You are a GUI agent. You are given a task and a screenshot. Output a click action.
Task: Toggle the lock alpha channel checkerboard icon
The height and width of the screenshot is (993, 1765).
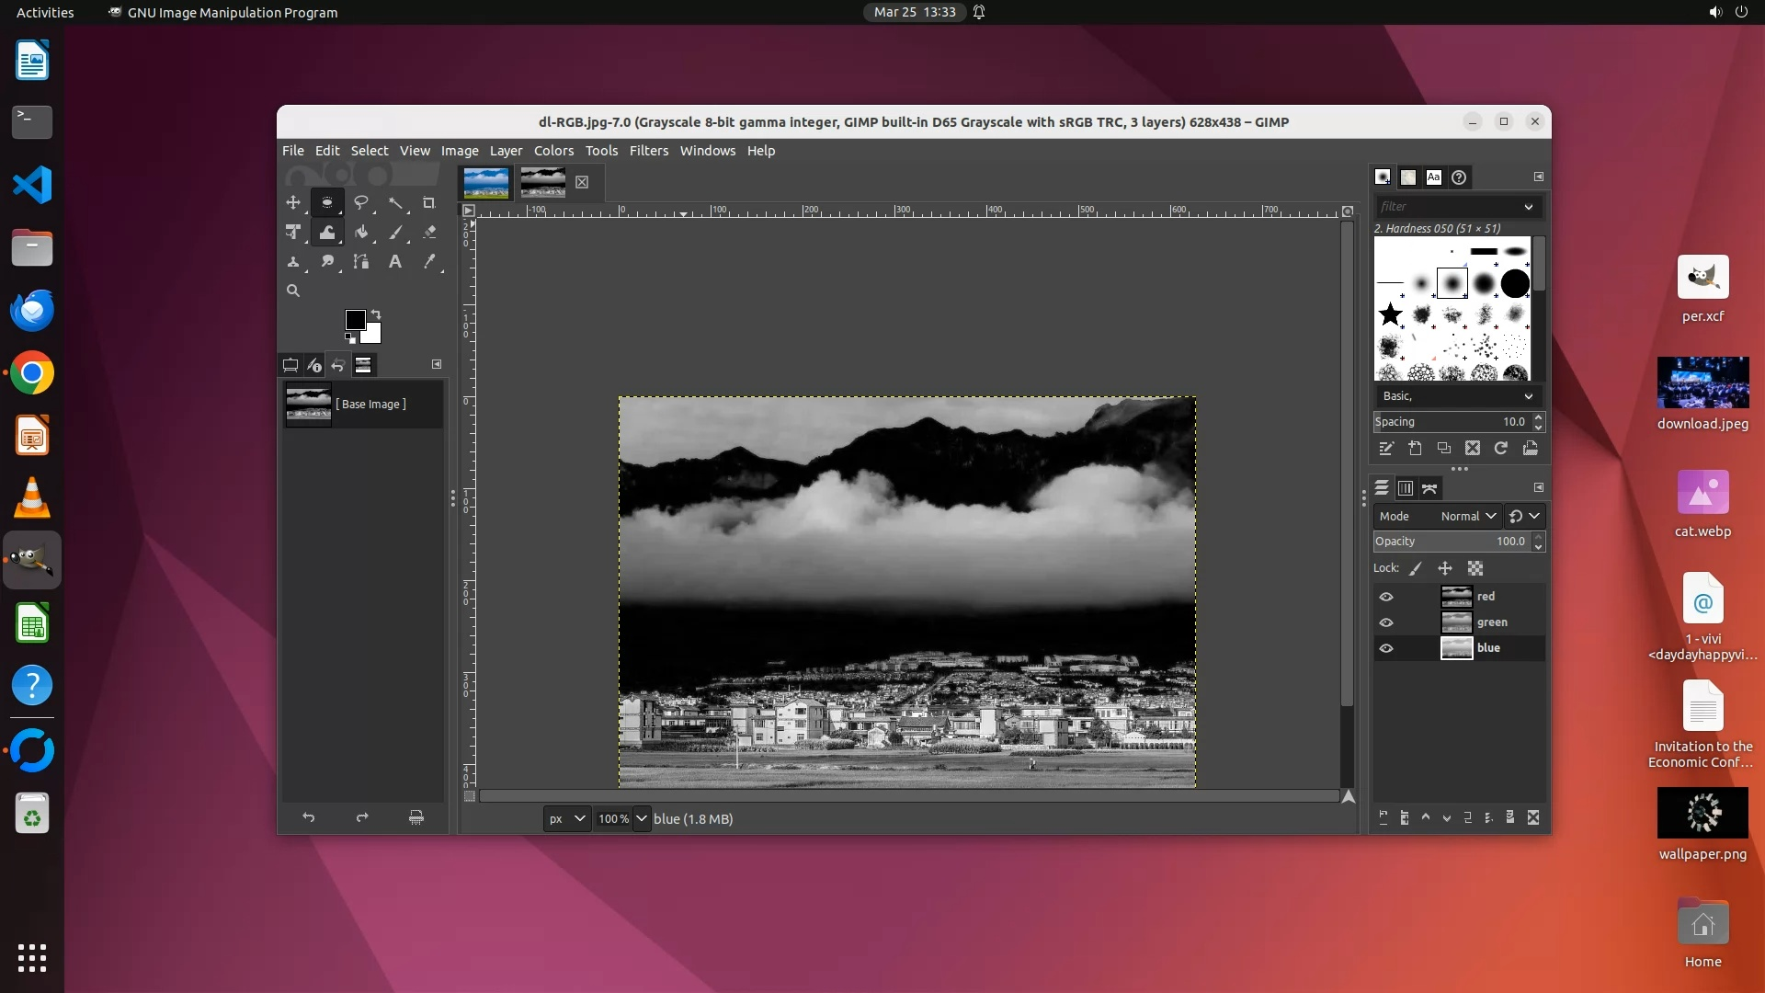pos(1475,568)
